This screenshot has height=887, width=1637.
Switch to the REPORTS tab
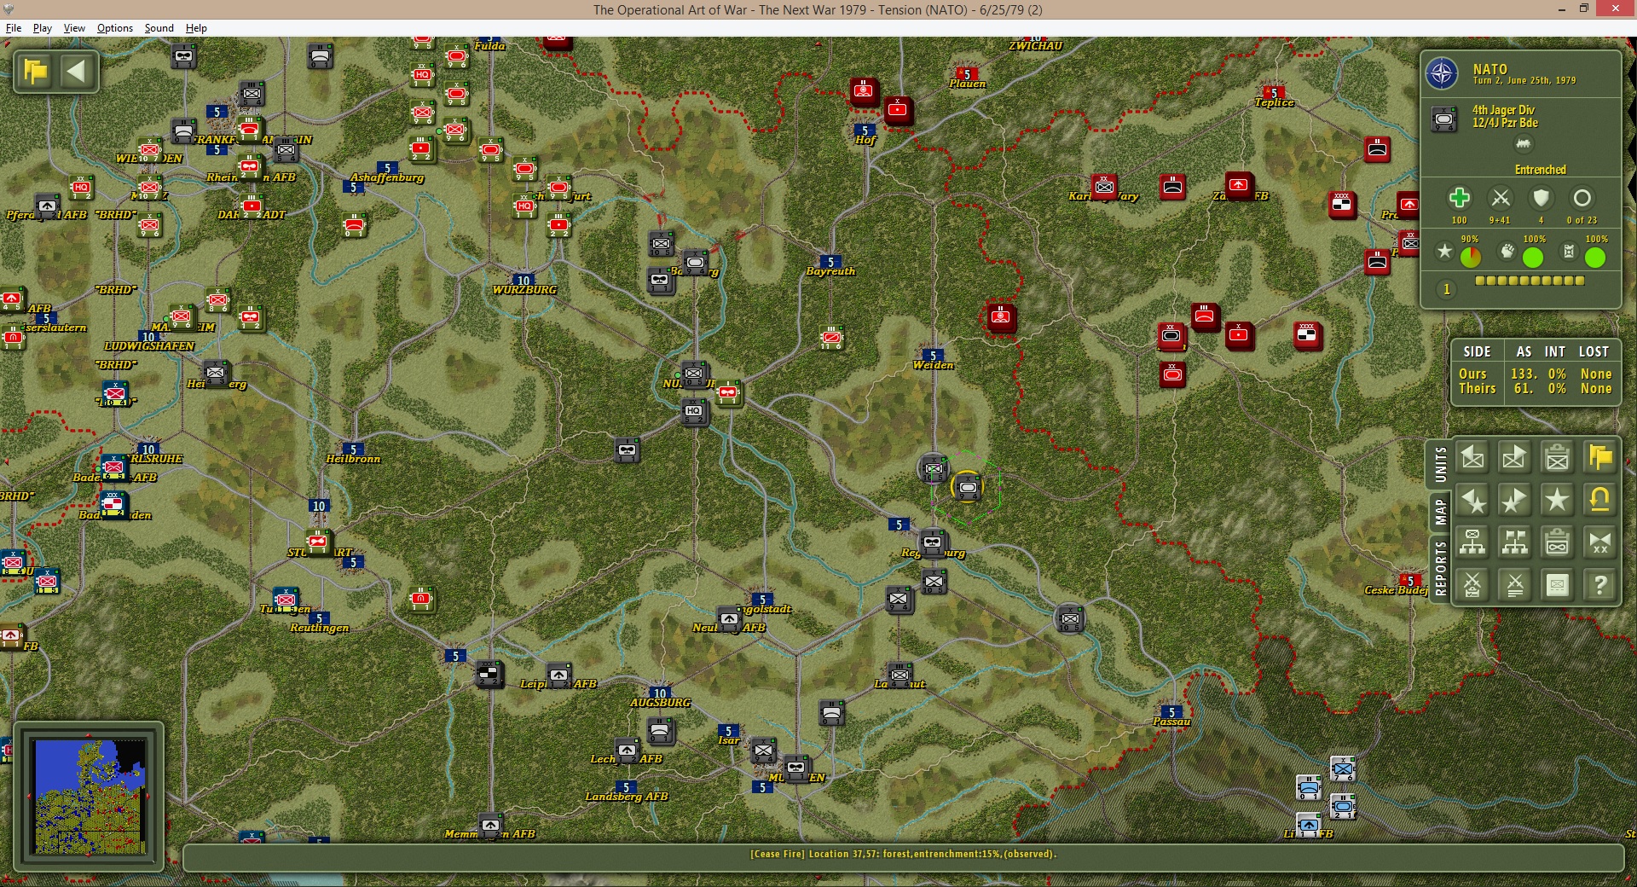tap(1440, 568)
